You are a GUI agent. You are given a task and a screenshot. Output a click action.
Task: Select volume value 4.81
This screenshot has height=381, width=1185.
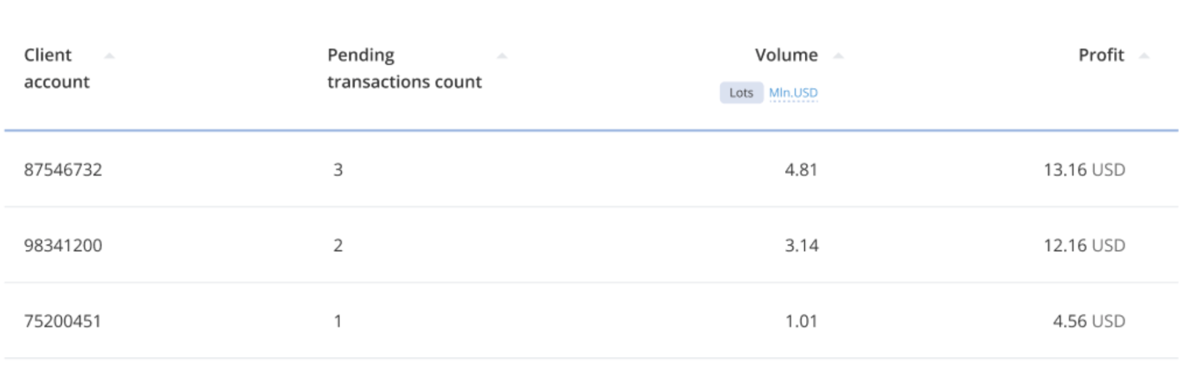pyautogui.click(x=801, y=170)
